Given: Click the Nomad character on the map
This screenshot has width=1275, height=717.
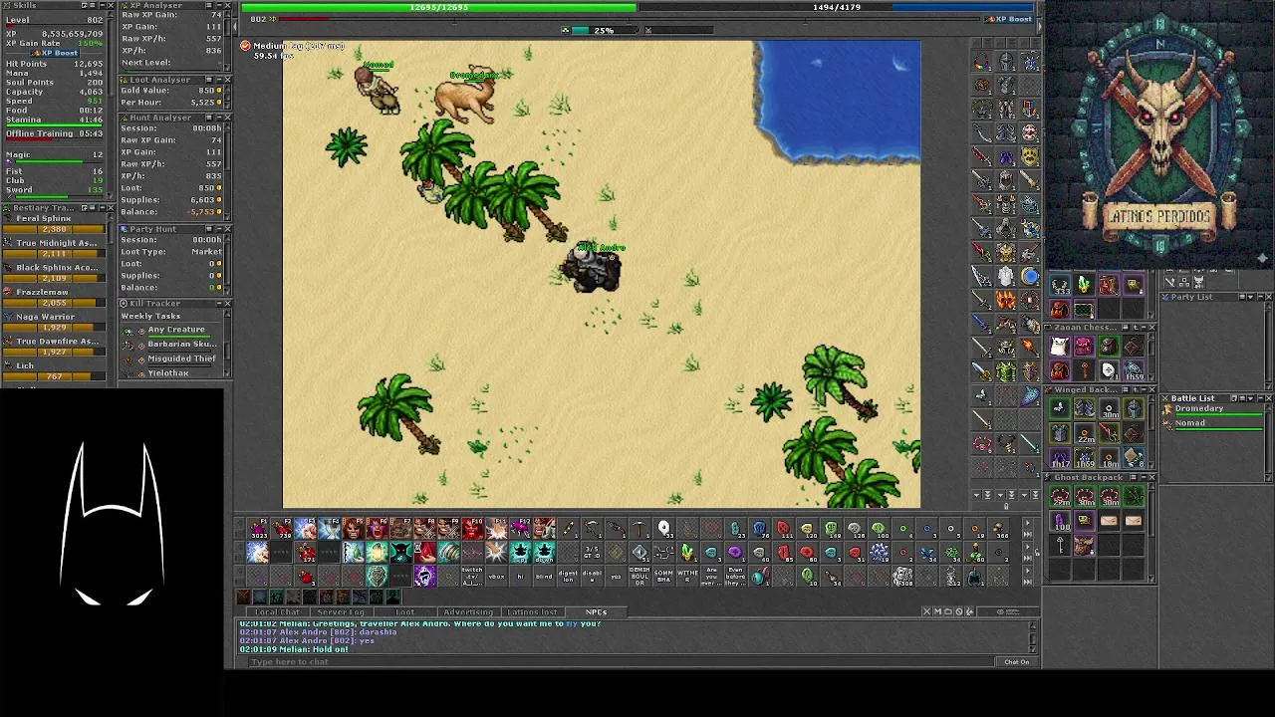Looking at the screenshot, I should click(x=378, y=92).
